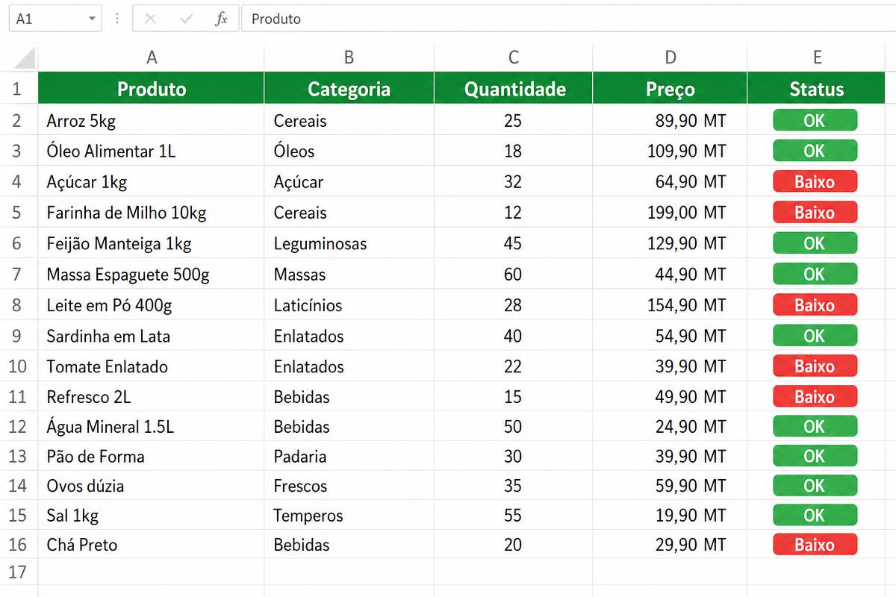Click the Laticínios category cell
The image size is (896, 597).
tap(349, 305)
